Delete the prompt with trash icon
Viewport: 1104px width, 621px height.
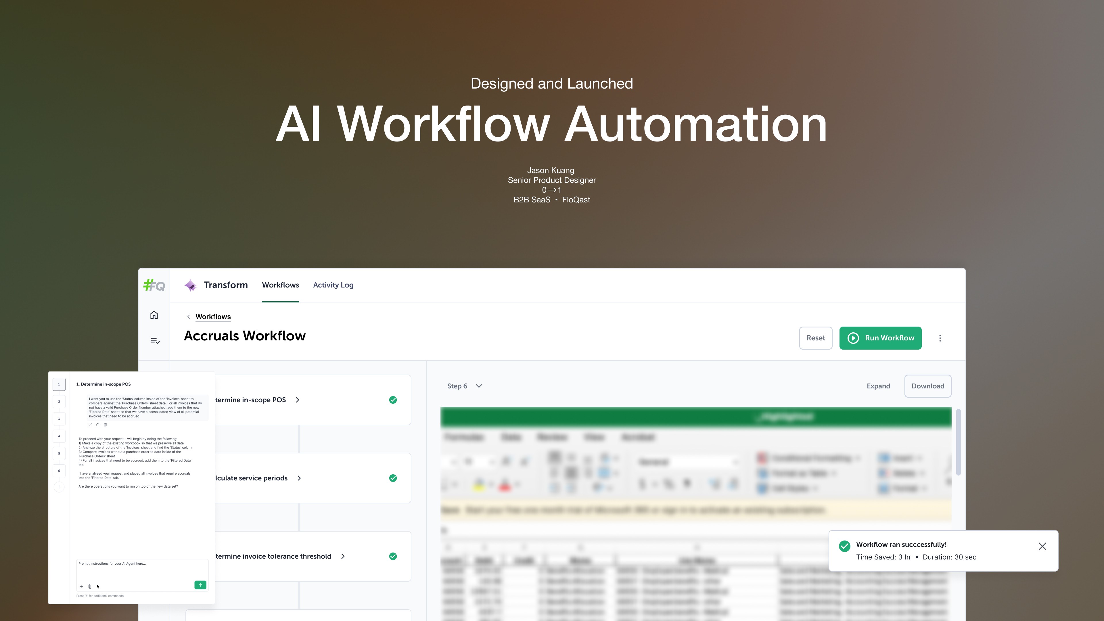[106, 425]
